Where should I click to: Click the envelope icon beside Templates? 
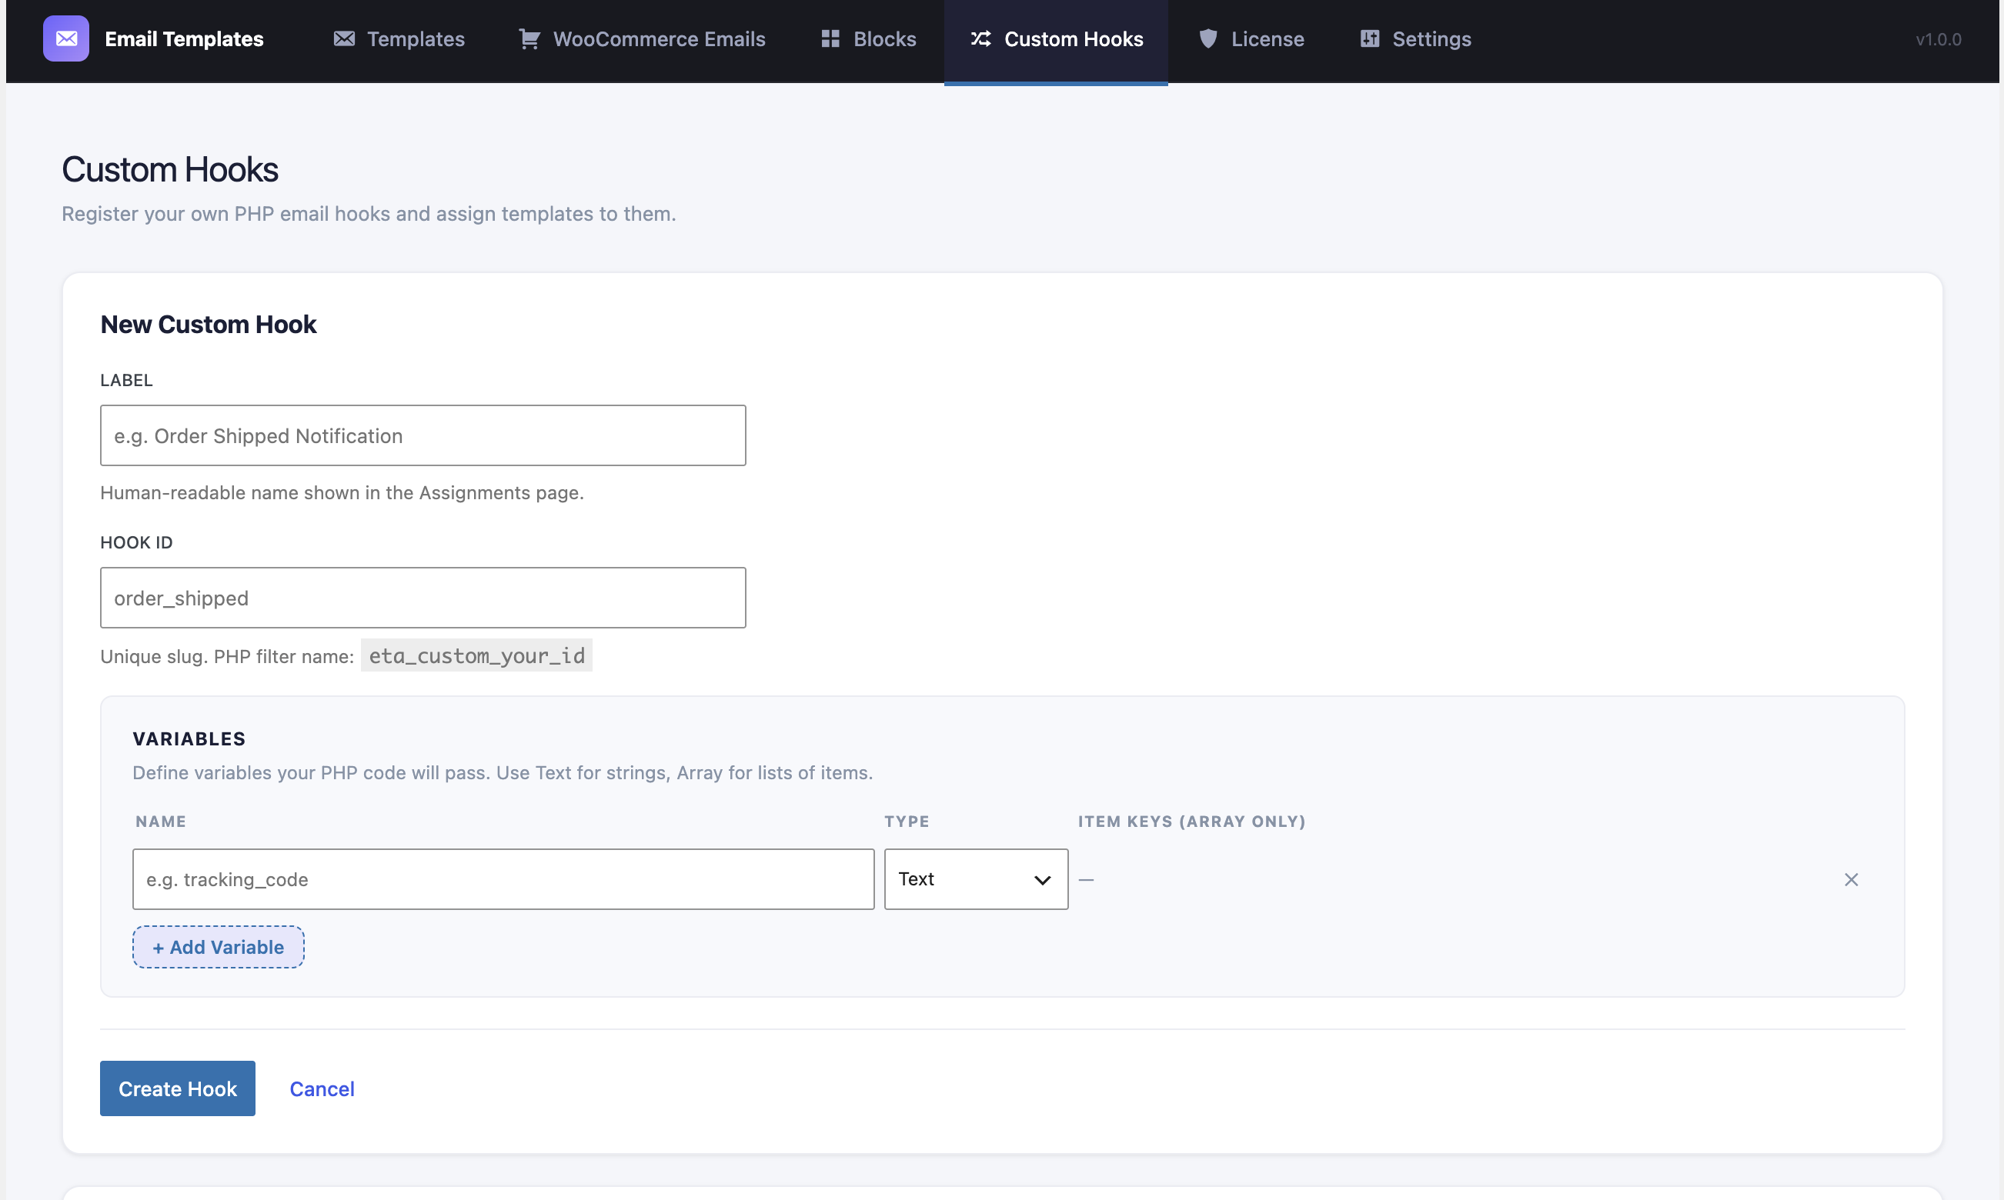(344, 38)
